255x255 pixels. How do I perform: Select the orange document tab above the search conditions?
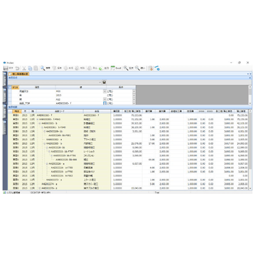click(18, 74)
